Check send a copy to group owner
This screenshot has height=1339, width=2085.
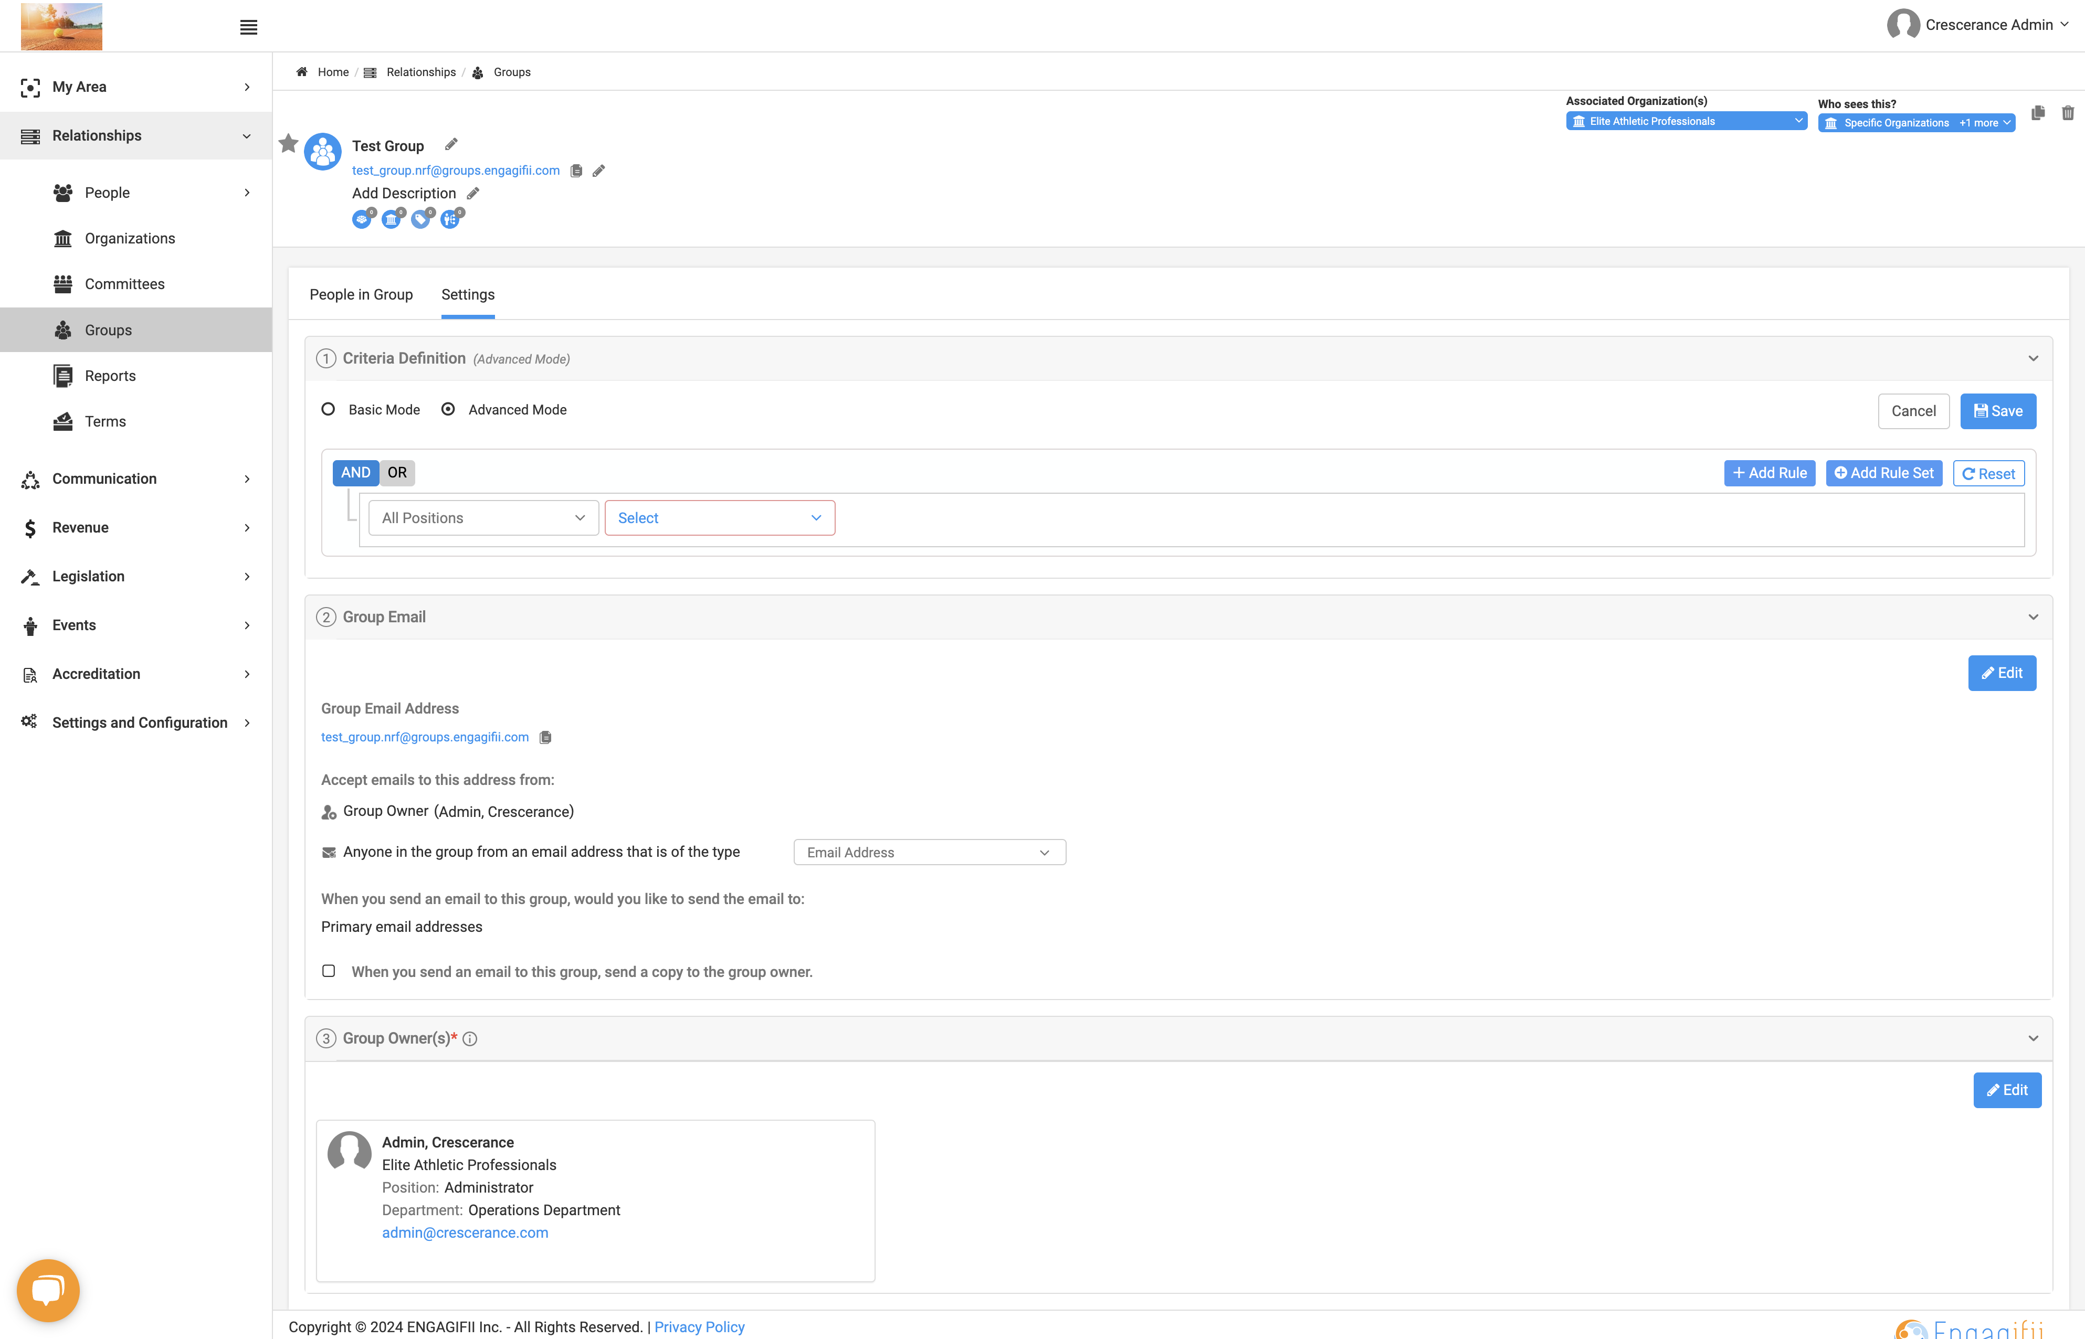[329, 971]
